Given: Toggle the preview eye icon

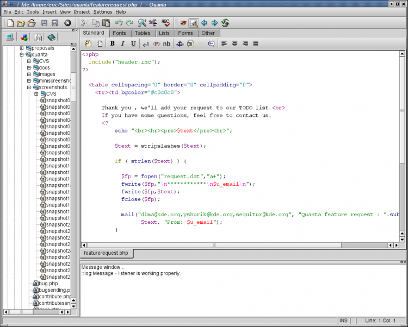Looking at the screenshot, I should (x=183, y=23).
